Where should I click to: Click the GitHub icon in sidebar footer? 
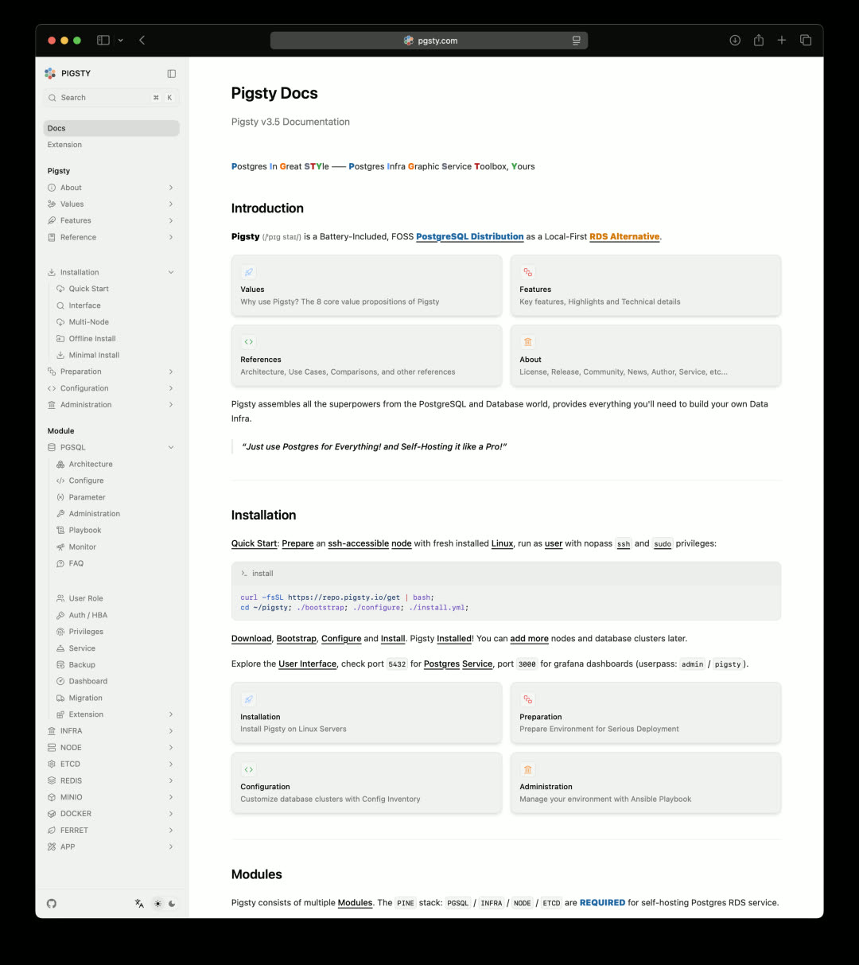[52, 903]
